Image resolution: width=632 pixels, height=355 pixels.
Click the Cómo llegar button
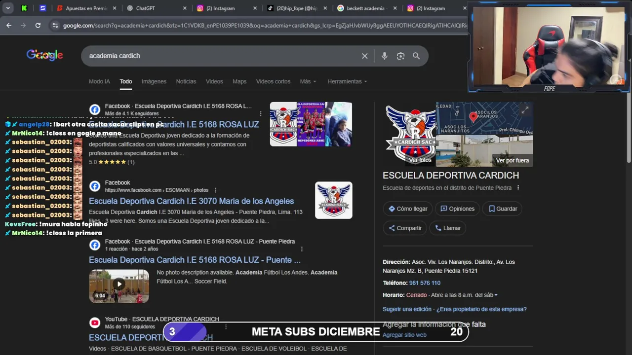coord(408,209)
